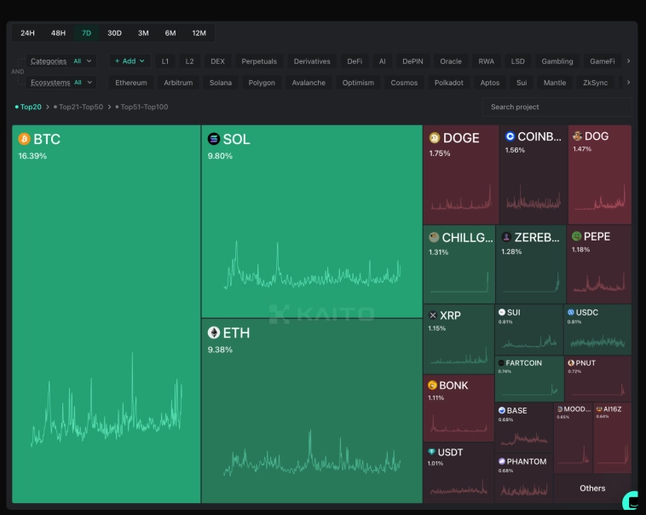Click the Search project input field
The width and height of the screenshot is (646, 515).
click(x=557, y=107)
